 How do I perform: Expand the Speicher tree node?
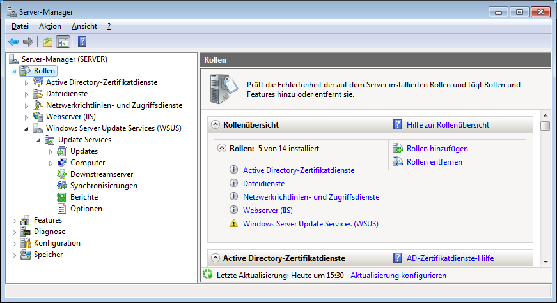pos(14,255)
